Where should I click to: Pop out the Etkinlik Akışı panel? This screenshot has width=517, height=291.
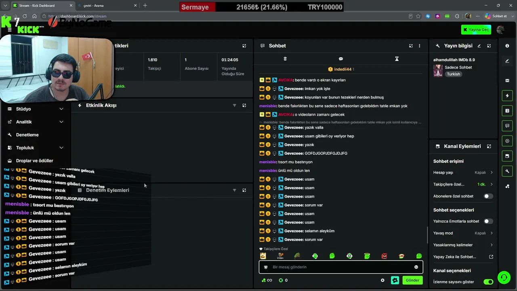[x=244, y=105]
